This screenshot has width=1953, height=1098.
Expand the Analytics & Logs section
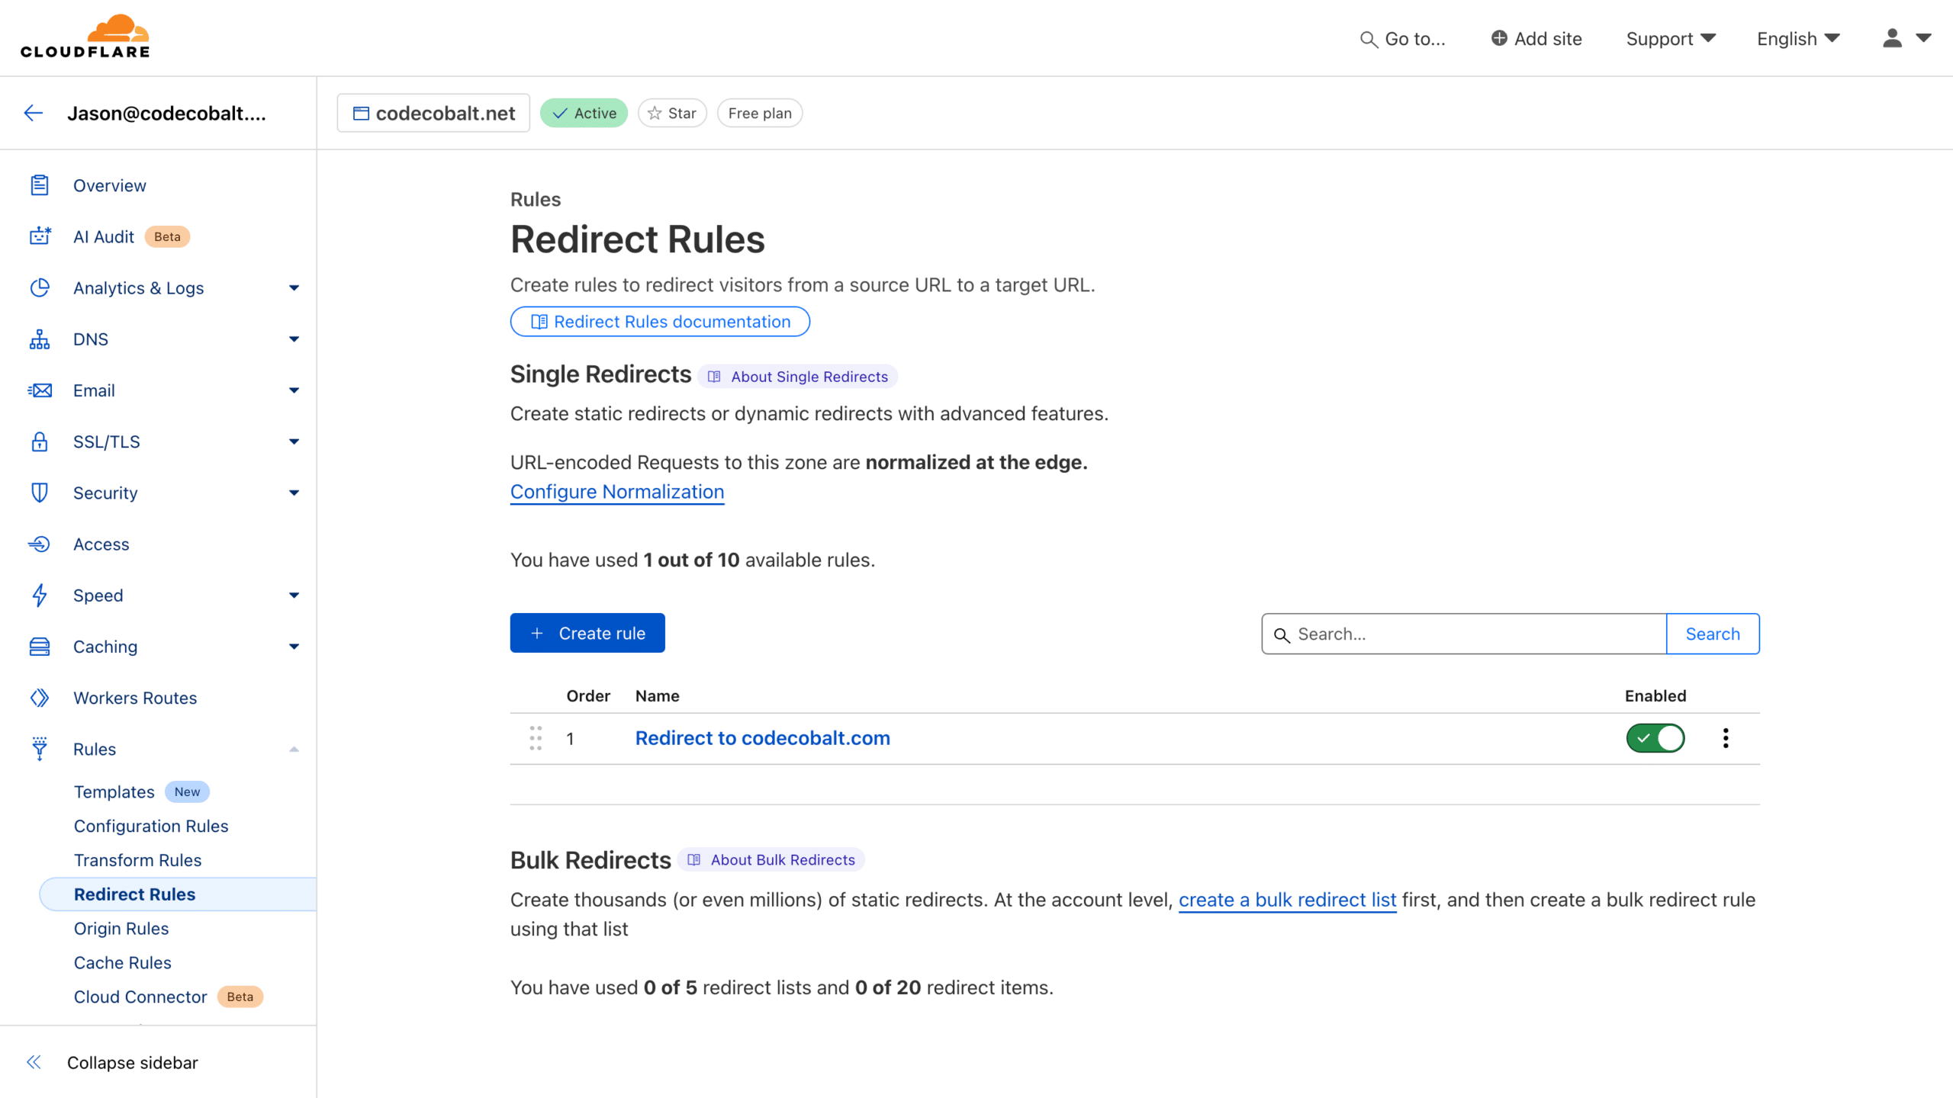[x=293, y=287]
